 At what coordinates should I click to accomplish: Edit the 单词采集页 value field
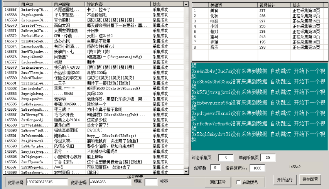(268, 157)
